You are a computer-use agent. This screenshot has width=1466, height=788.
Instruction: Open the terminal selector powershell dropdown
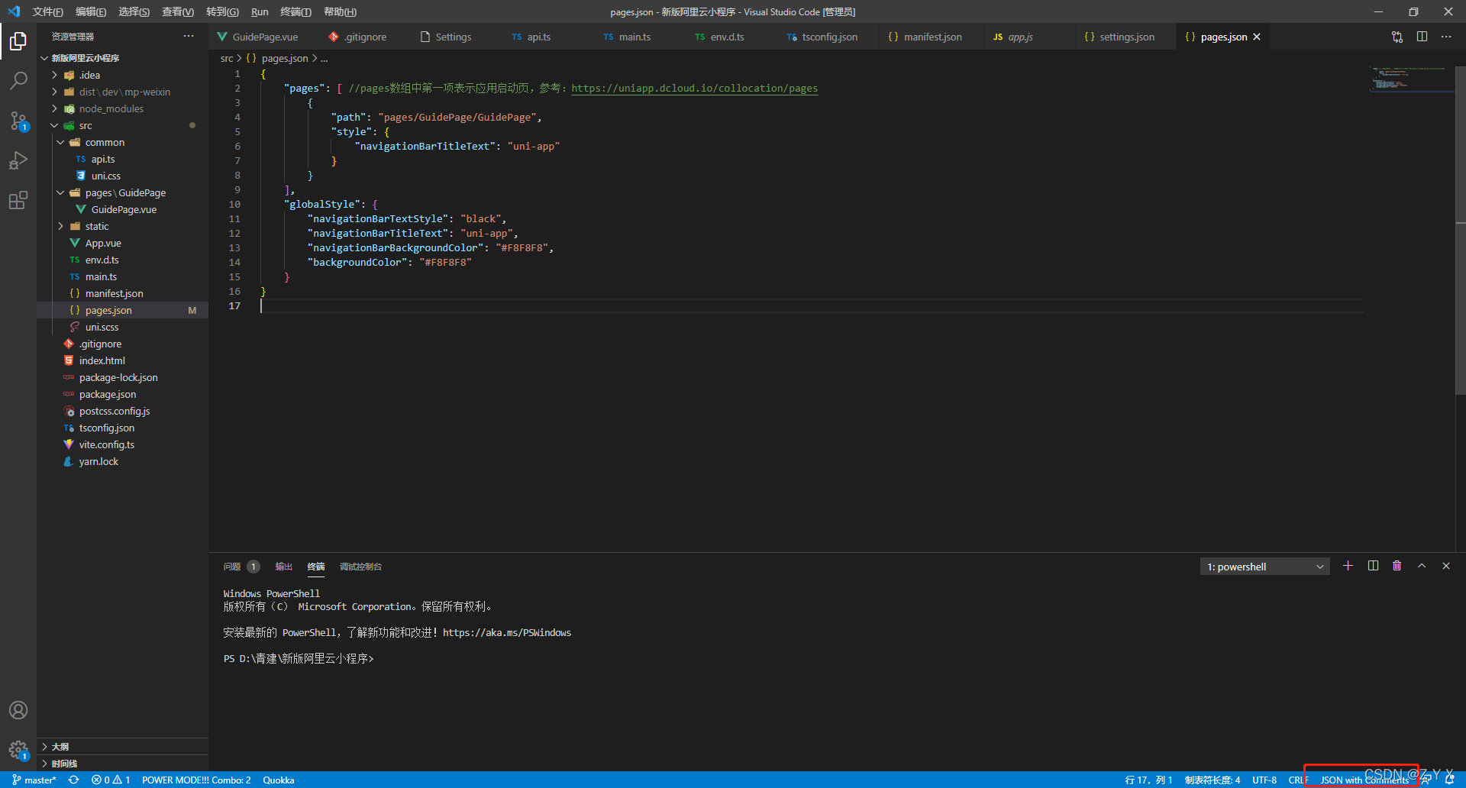coord(1264,567)
